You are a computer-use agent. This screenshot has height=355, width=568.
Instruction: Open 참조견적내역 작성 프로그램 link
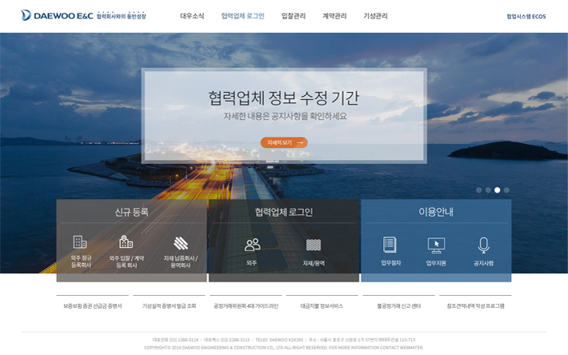(475, 305)
